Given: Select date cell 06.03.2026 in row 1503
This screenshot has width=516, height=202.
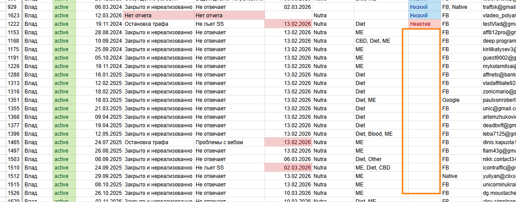Looking at the screenshot, I should [x=288, y=159].
